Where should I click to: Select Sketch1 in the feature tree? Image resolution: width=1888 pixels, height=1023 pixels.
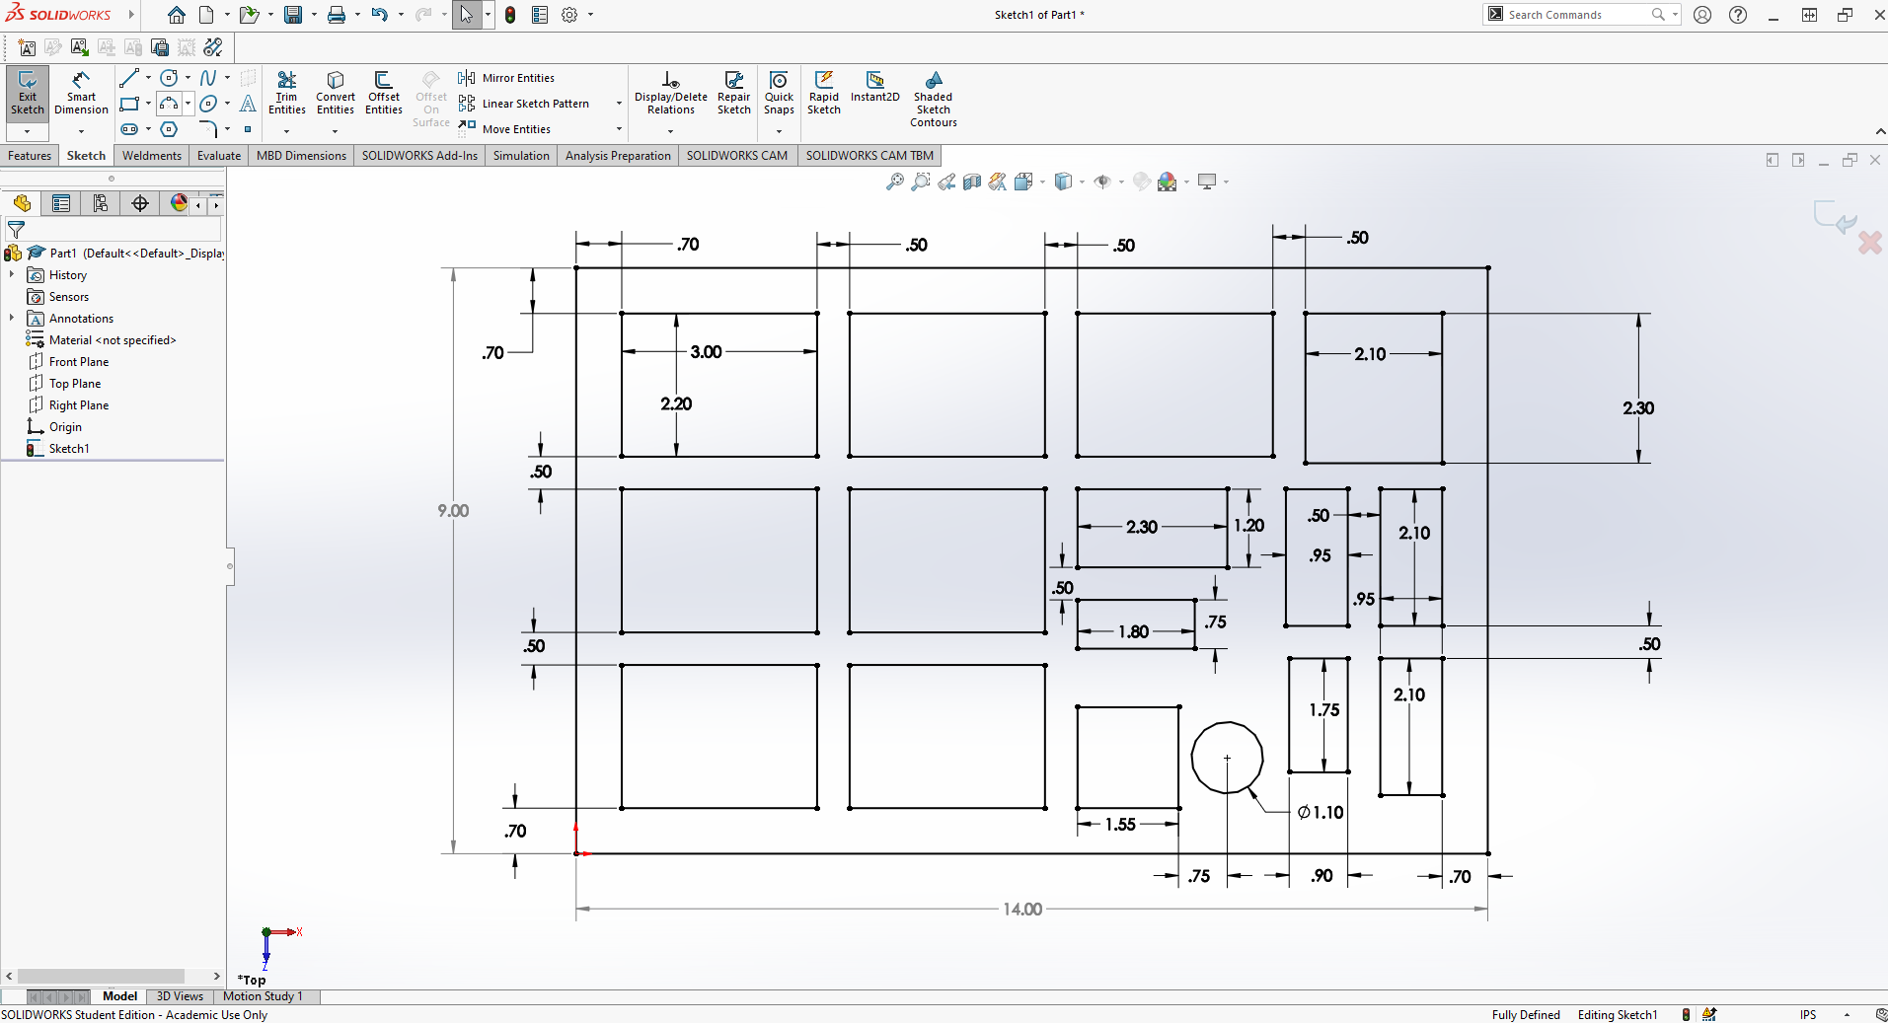pos(69,449)
